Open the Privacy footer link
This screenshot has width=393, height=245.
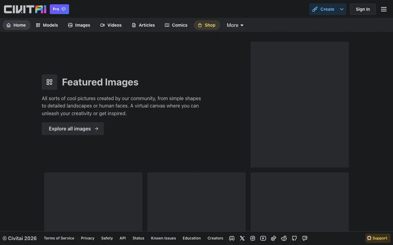click(88, 238)
